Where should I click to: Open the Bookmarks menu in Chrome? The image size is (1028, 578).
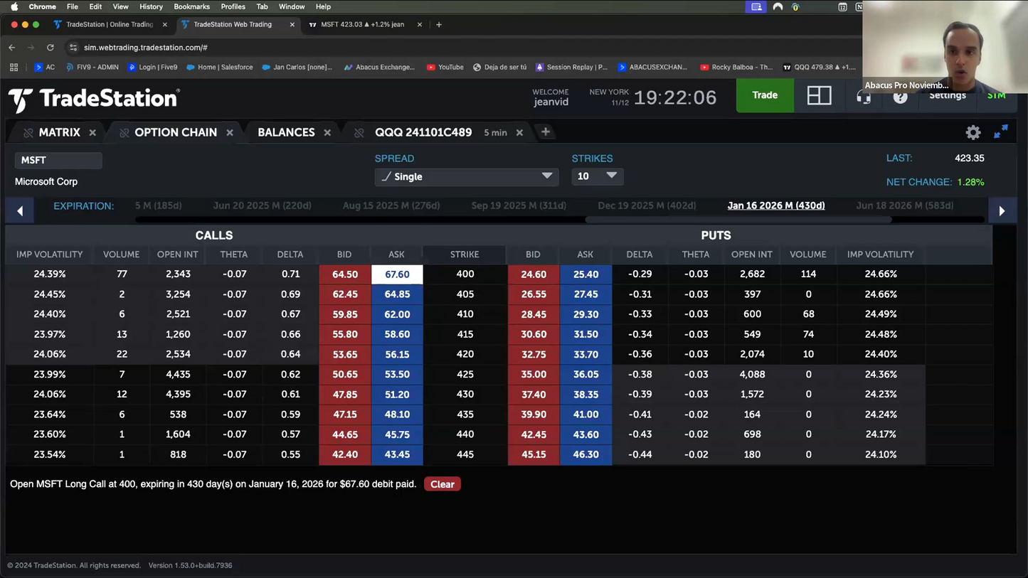pos(191,6)
